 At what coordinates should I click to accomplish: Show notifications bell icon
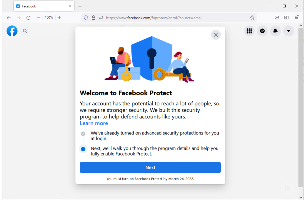click(x=276, y=31)
